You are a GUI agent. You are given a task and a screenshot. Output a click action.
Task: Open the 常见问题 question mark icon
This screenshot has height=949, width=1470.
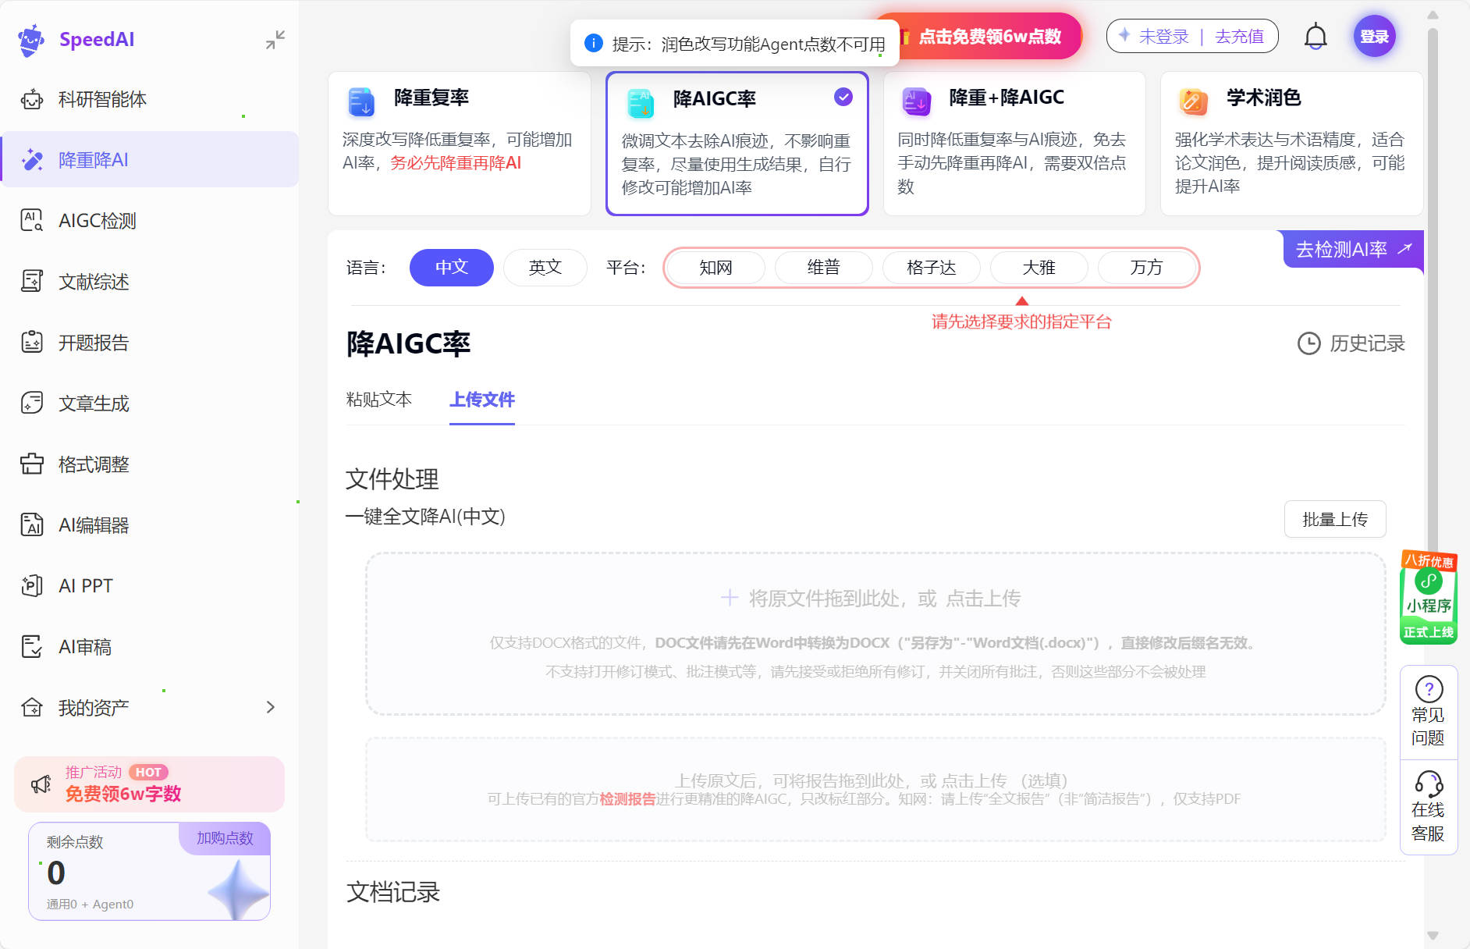click(x=1429, y=689)
